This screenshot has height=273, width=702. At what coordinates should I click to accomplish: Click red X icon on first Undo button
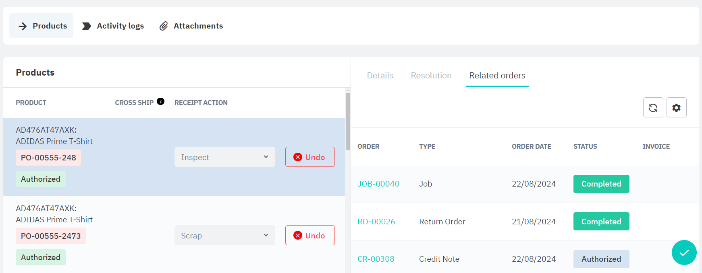(x=298, y=157)
